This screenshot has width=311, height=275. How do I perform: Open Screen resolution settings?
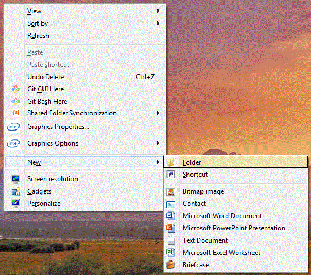(85, 179)
